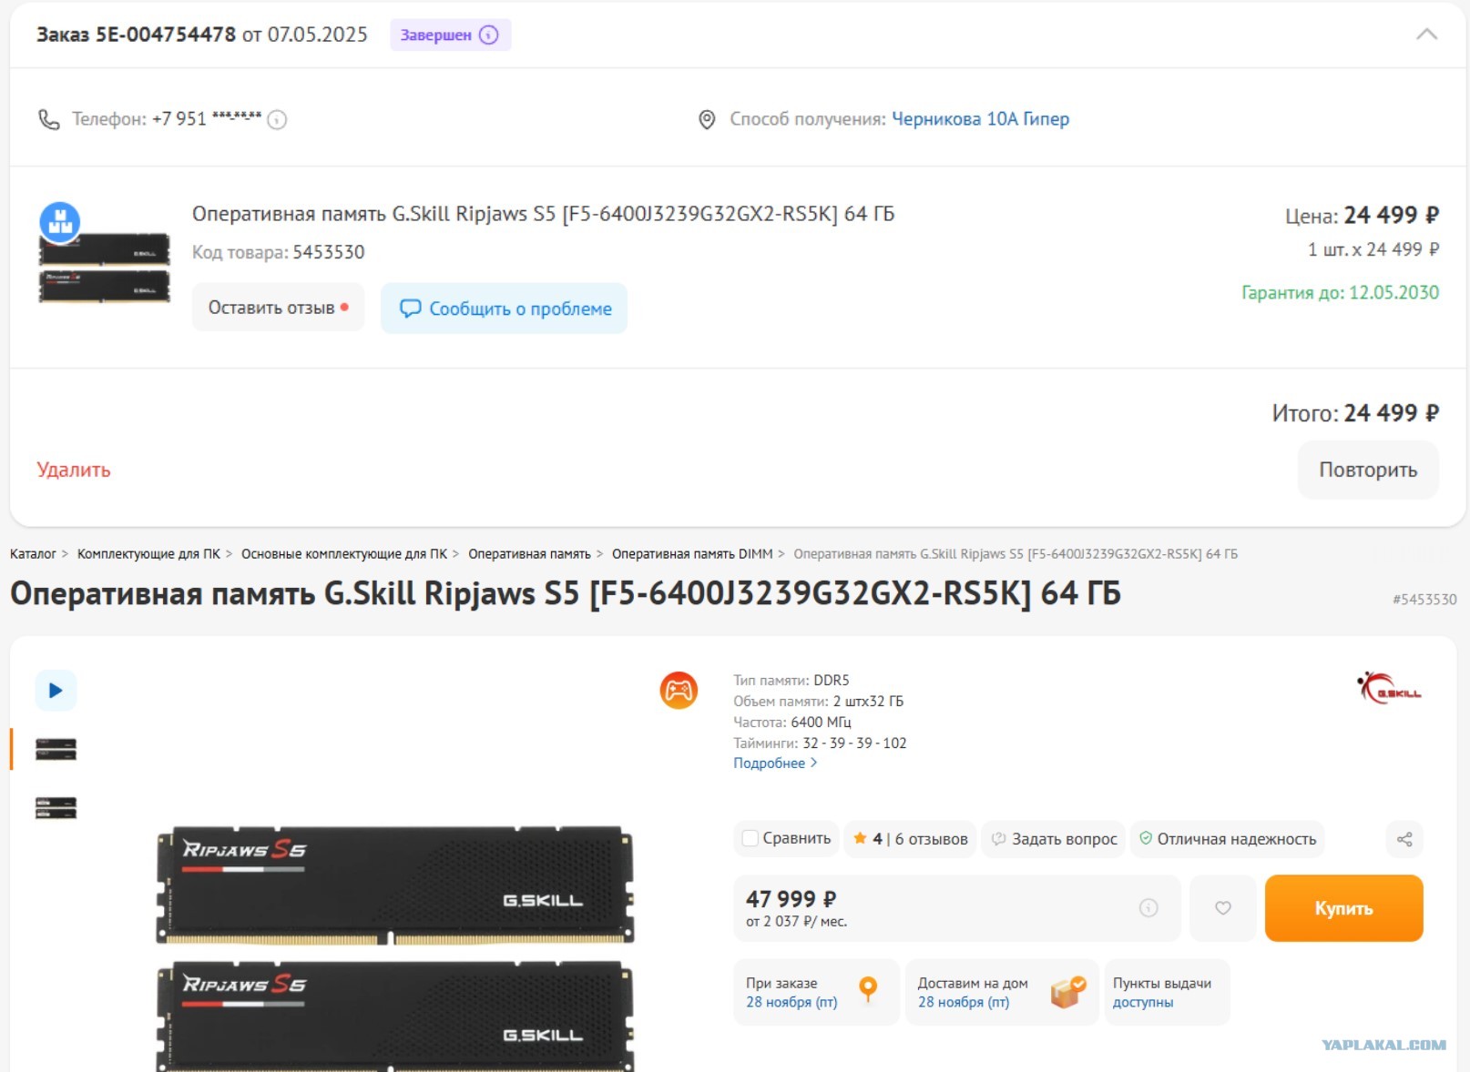Click the shield icon beside Отличная надежность
This screenshot has height=1072, width=1470.
click(1146, 838)
